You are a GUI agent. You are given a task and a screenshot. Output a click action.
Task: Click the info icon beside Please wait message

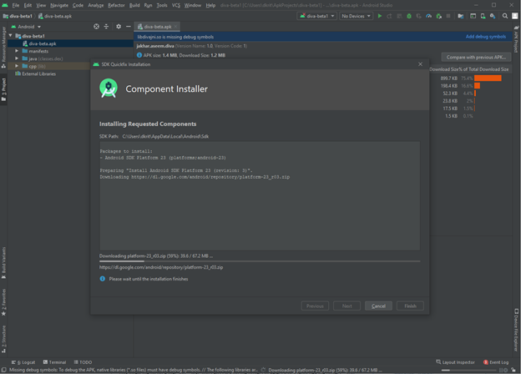tap(103, 279)
